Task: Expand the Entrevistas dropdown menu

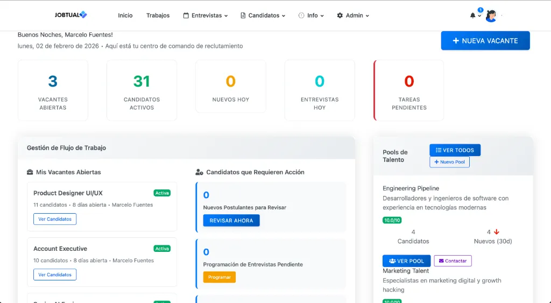Action: 206,16
